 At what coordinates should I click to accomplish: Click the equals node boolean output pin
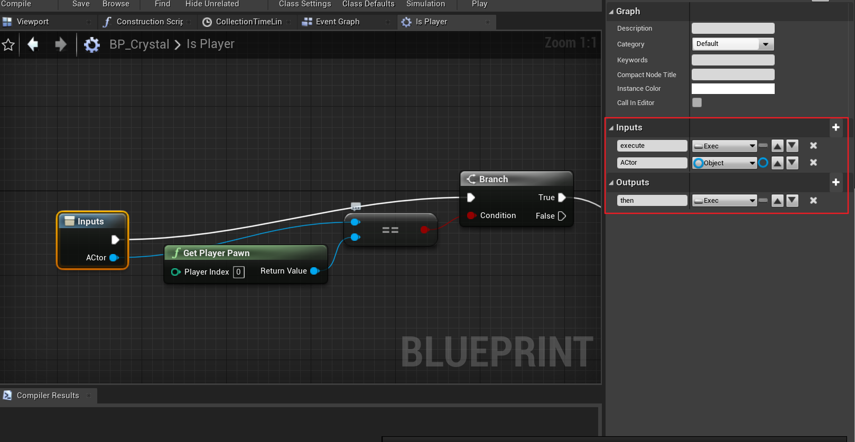tap(424, 230)
